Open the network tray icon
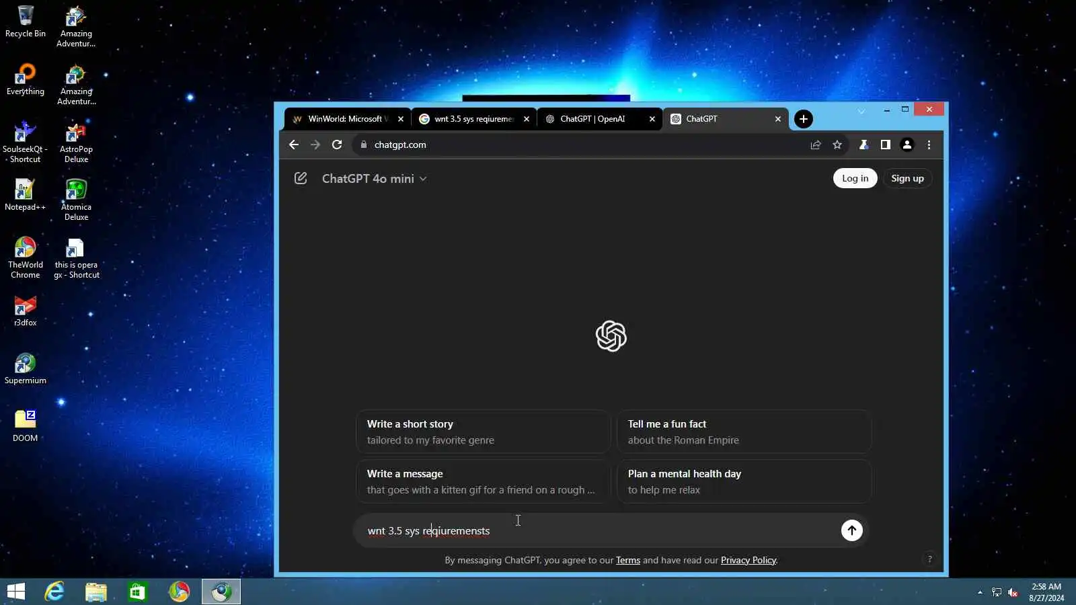Screen dimensions: 1076x605 [x=997, y=592]
